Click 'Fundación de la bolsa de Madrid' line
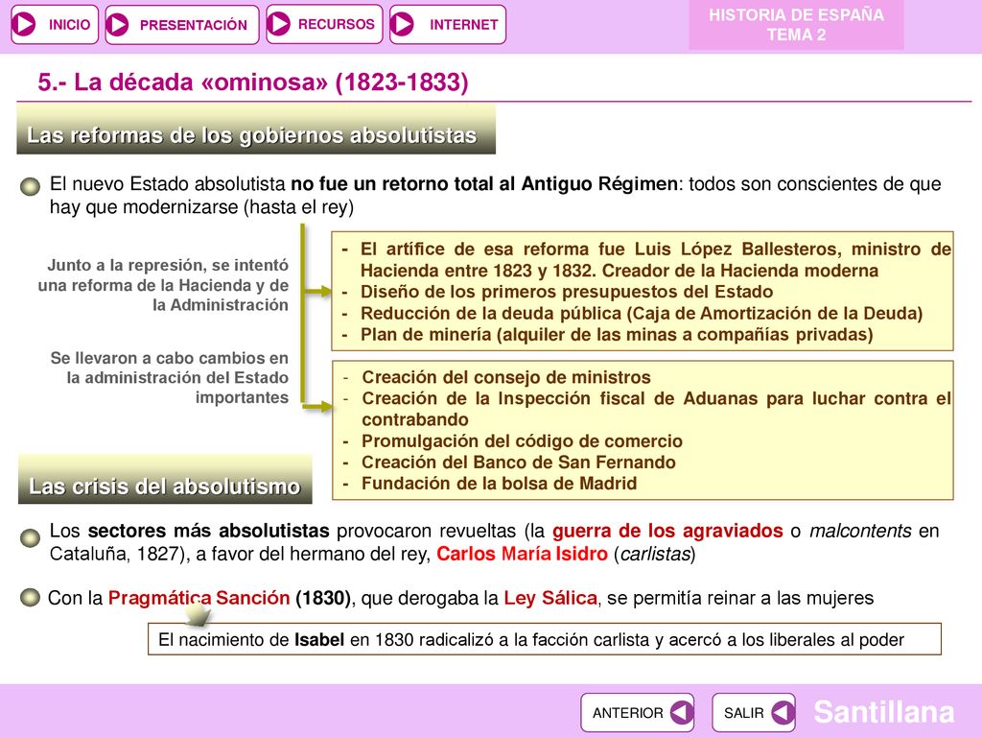Viewport: 982px width, 737px height. coord(499,484)
